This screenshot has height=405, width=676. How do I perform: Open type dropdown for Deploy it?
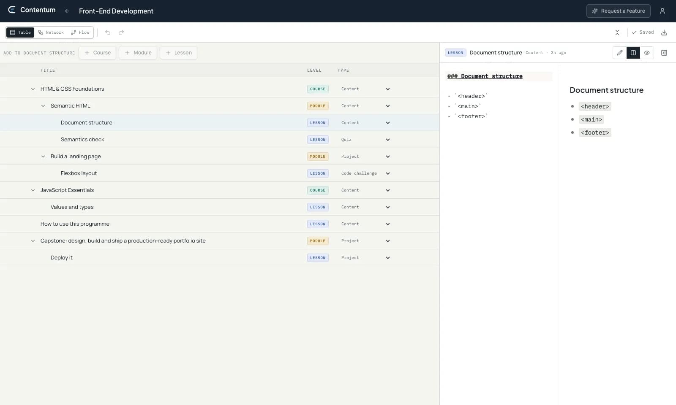[x=365, y=258]
